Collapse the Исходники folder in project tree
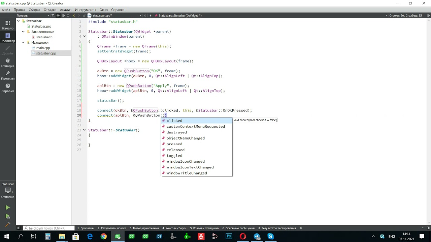Image resolution: width=431 pixels, height=242 pixels. pyautogui.click(x=24, y=43)
